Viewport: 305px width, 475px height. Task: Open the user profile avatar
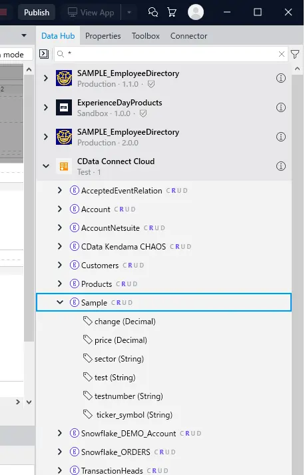click(196, 12)
